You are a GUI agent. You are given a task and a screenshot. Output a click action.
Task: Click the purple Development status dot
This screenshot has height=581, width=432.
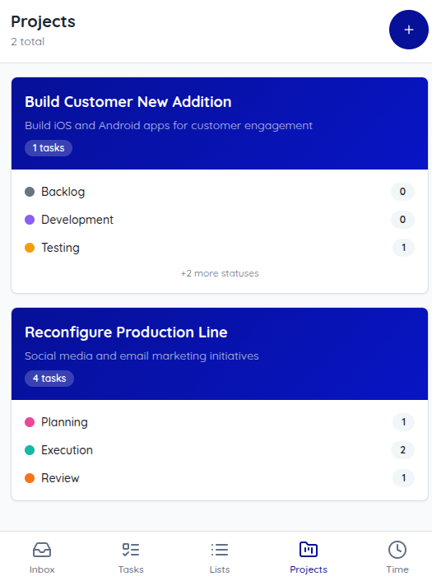(x=30, y=220)
